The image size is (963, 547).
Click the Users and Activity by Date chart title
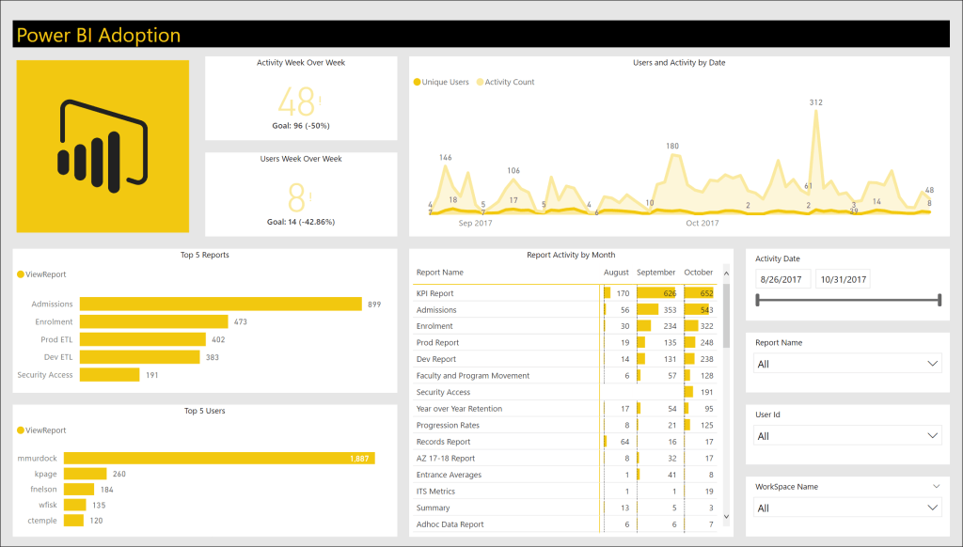pyautogui.click(x=679, y=63)
